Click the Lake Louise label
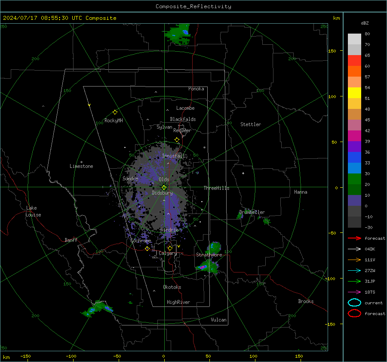 click(x=34, y=211)
